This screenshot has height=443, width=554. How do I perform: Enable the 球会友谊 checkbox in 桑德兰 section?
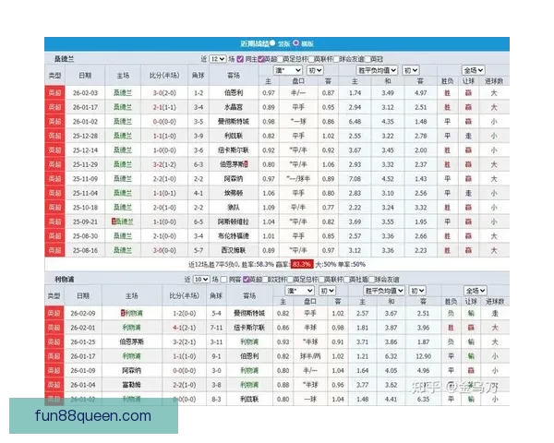[336, 59]
